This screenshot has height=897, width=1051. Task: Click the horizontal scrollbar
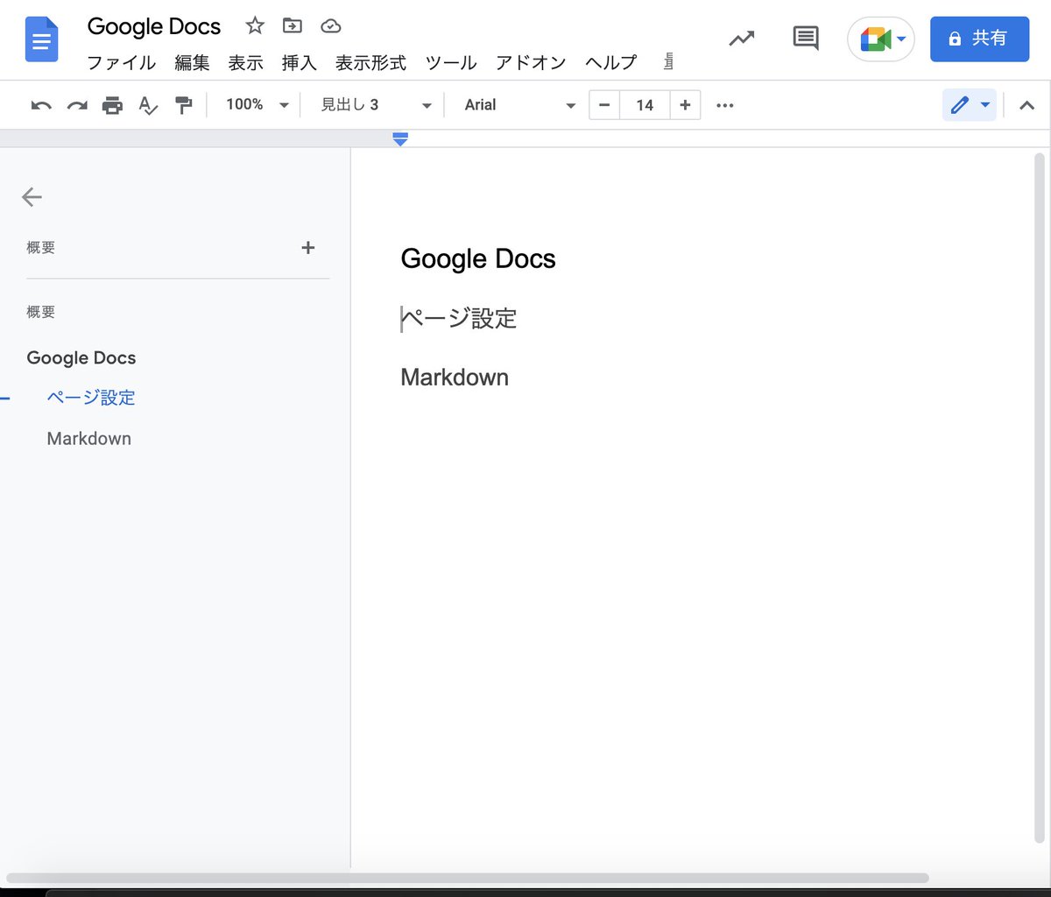coord(468,878)
